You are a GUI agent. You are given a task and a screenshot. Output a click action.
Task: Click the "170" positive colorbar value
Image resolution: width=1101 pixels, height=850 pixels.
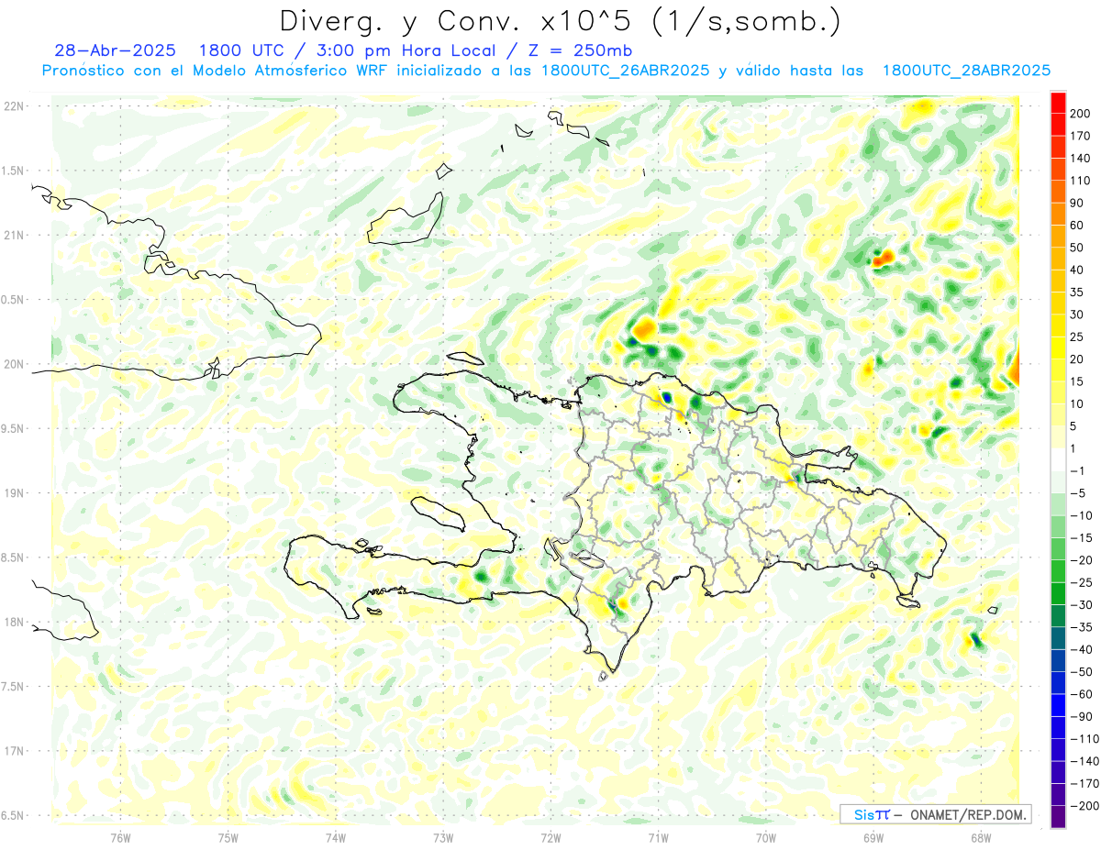coord(1080,136)
